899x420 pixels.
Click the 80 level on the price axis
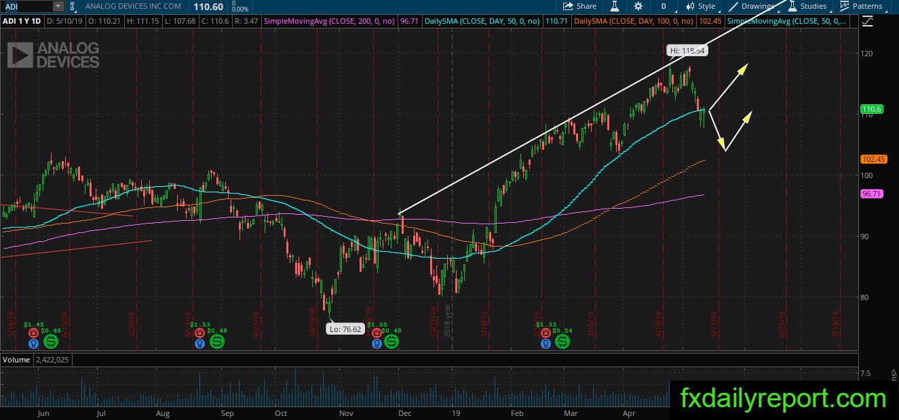(866, 297)
